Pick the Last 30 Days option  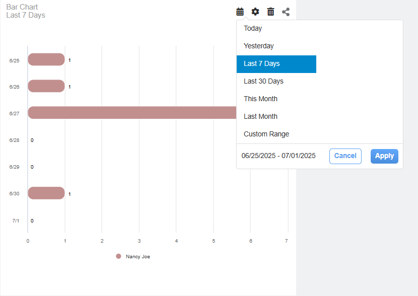[x=263, y=82]
